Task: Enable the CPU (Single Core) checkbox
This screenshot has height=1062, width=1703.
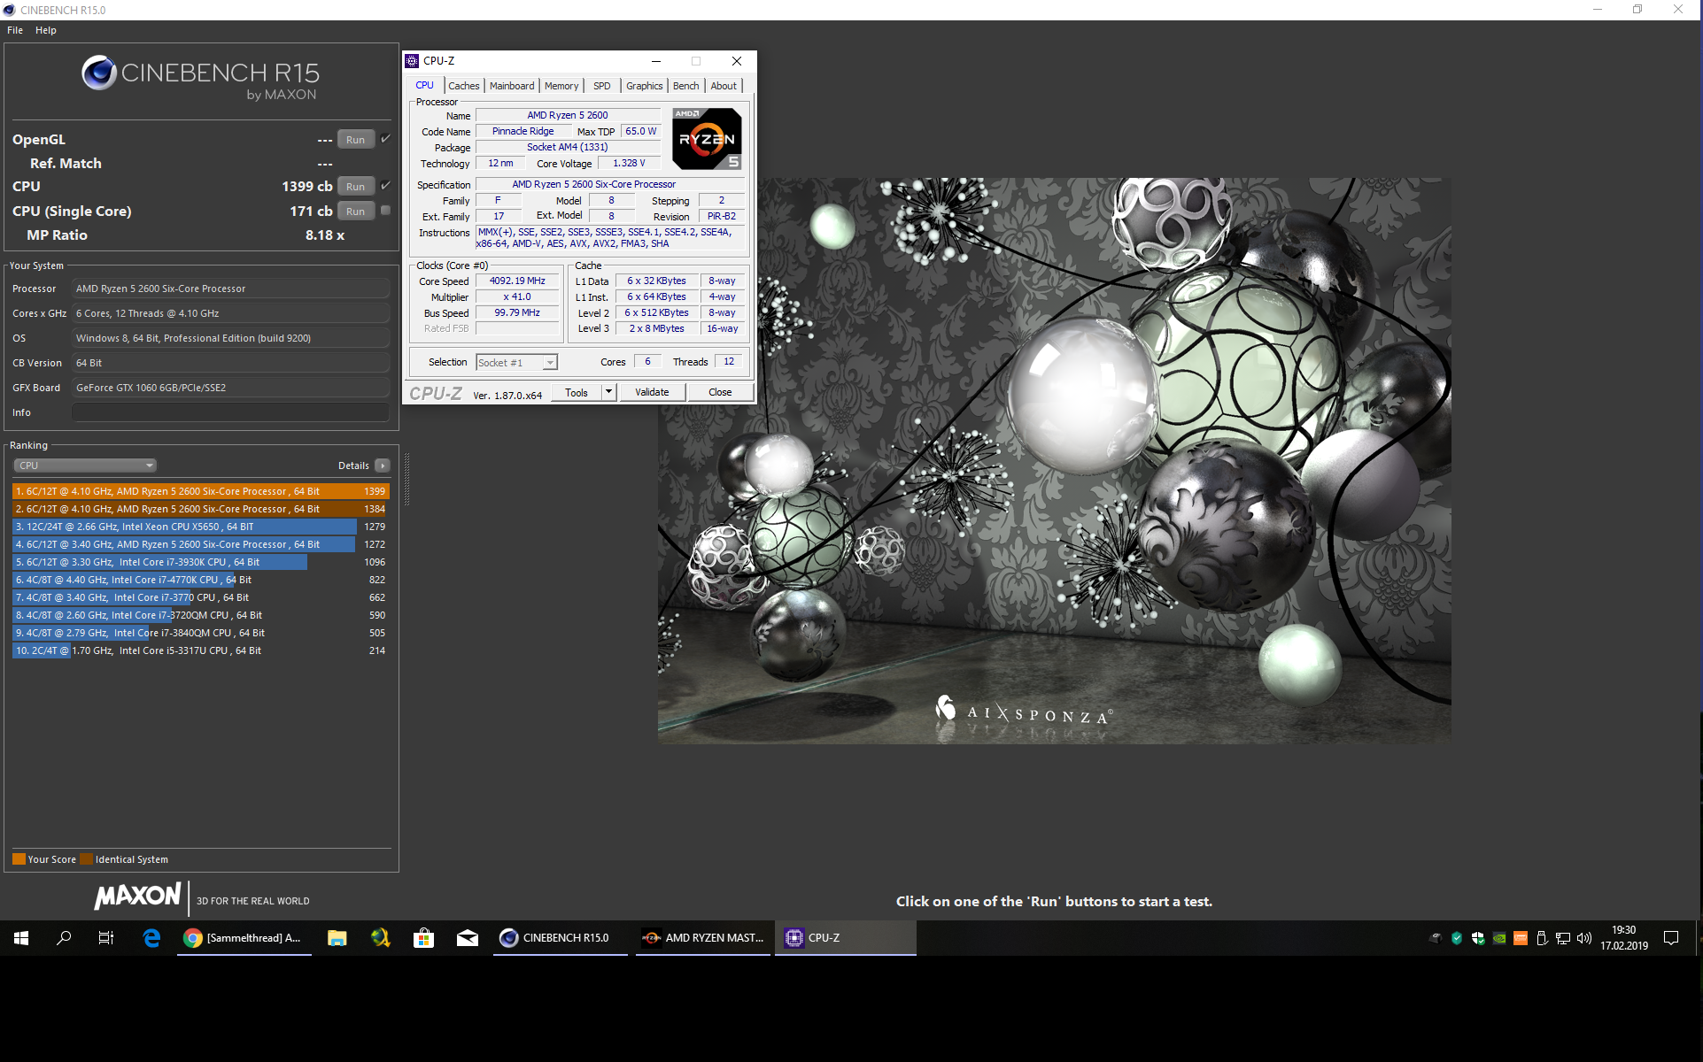Action: point(385,211)
